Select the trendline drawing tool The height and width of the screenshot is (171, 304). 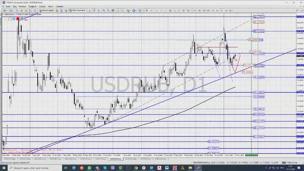(166, 10)
